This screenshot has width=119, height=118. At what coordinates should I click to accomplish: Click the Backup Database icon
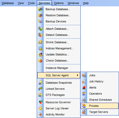pyautogui.click(x=40, y=9)
